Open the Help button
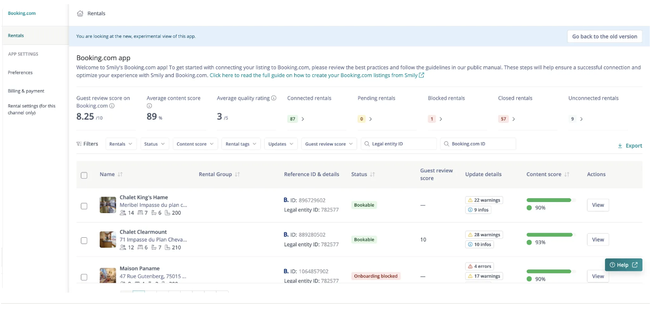This screenshot has height=310, width=653. (623, 265)
